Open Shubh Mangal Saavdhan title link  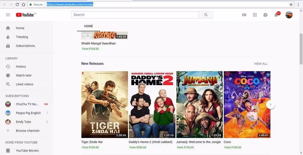(x=98, y=43)
